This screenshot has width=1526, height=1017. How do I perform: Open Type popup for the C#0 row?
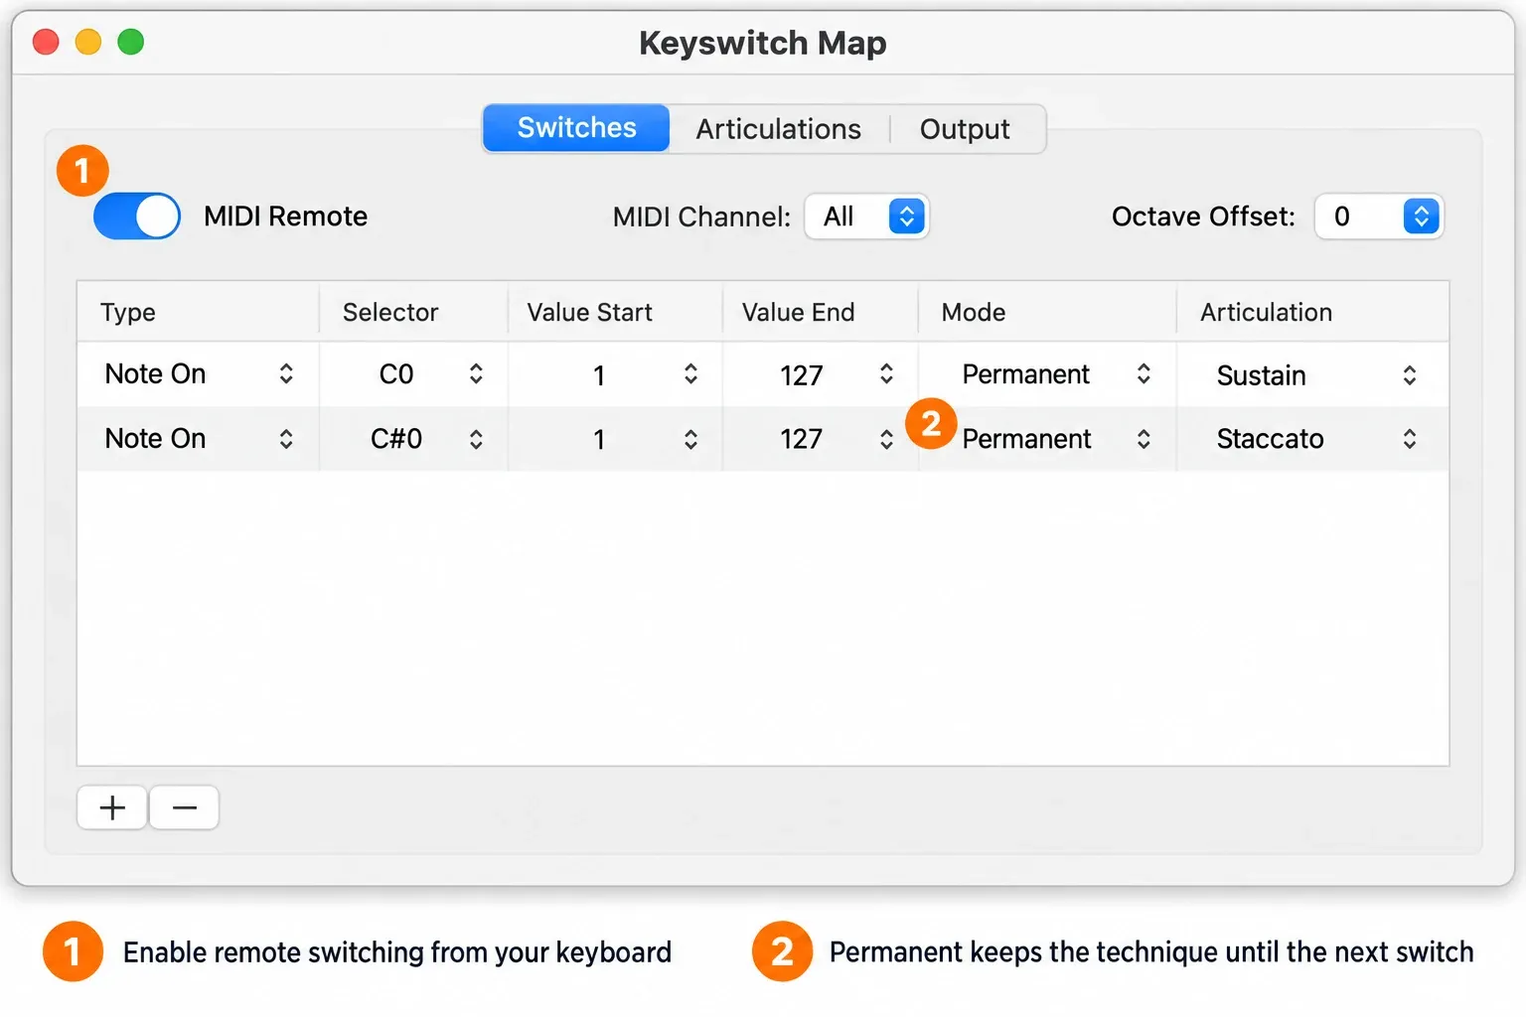click(x=286, y=439)
